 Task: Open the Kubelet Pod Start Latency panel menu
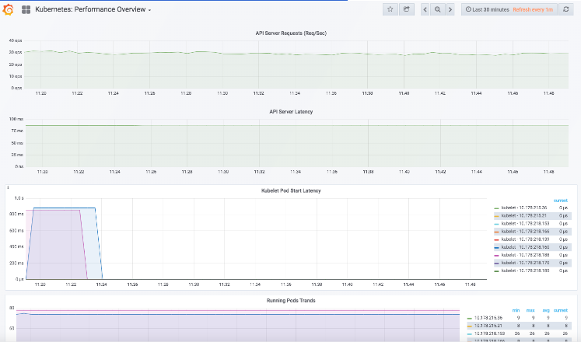(291, 190)
